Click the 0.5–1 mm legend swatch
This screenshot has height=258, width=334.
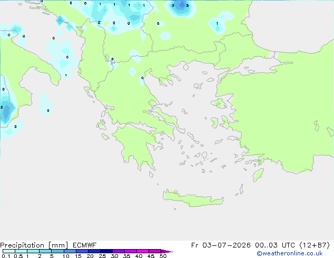[21, 251]
